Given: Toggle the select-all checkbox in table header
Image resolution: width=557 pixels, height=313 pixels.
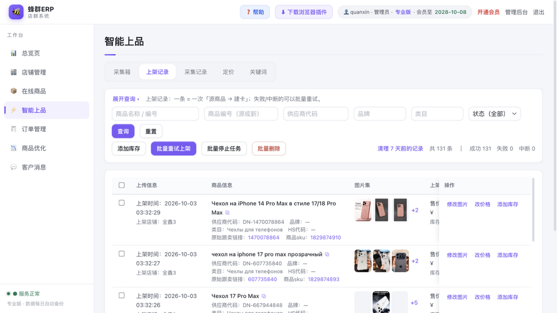Looking at the screenshot, I should pos(122,185).
